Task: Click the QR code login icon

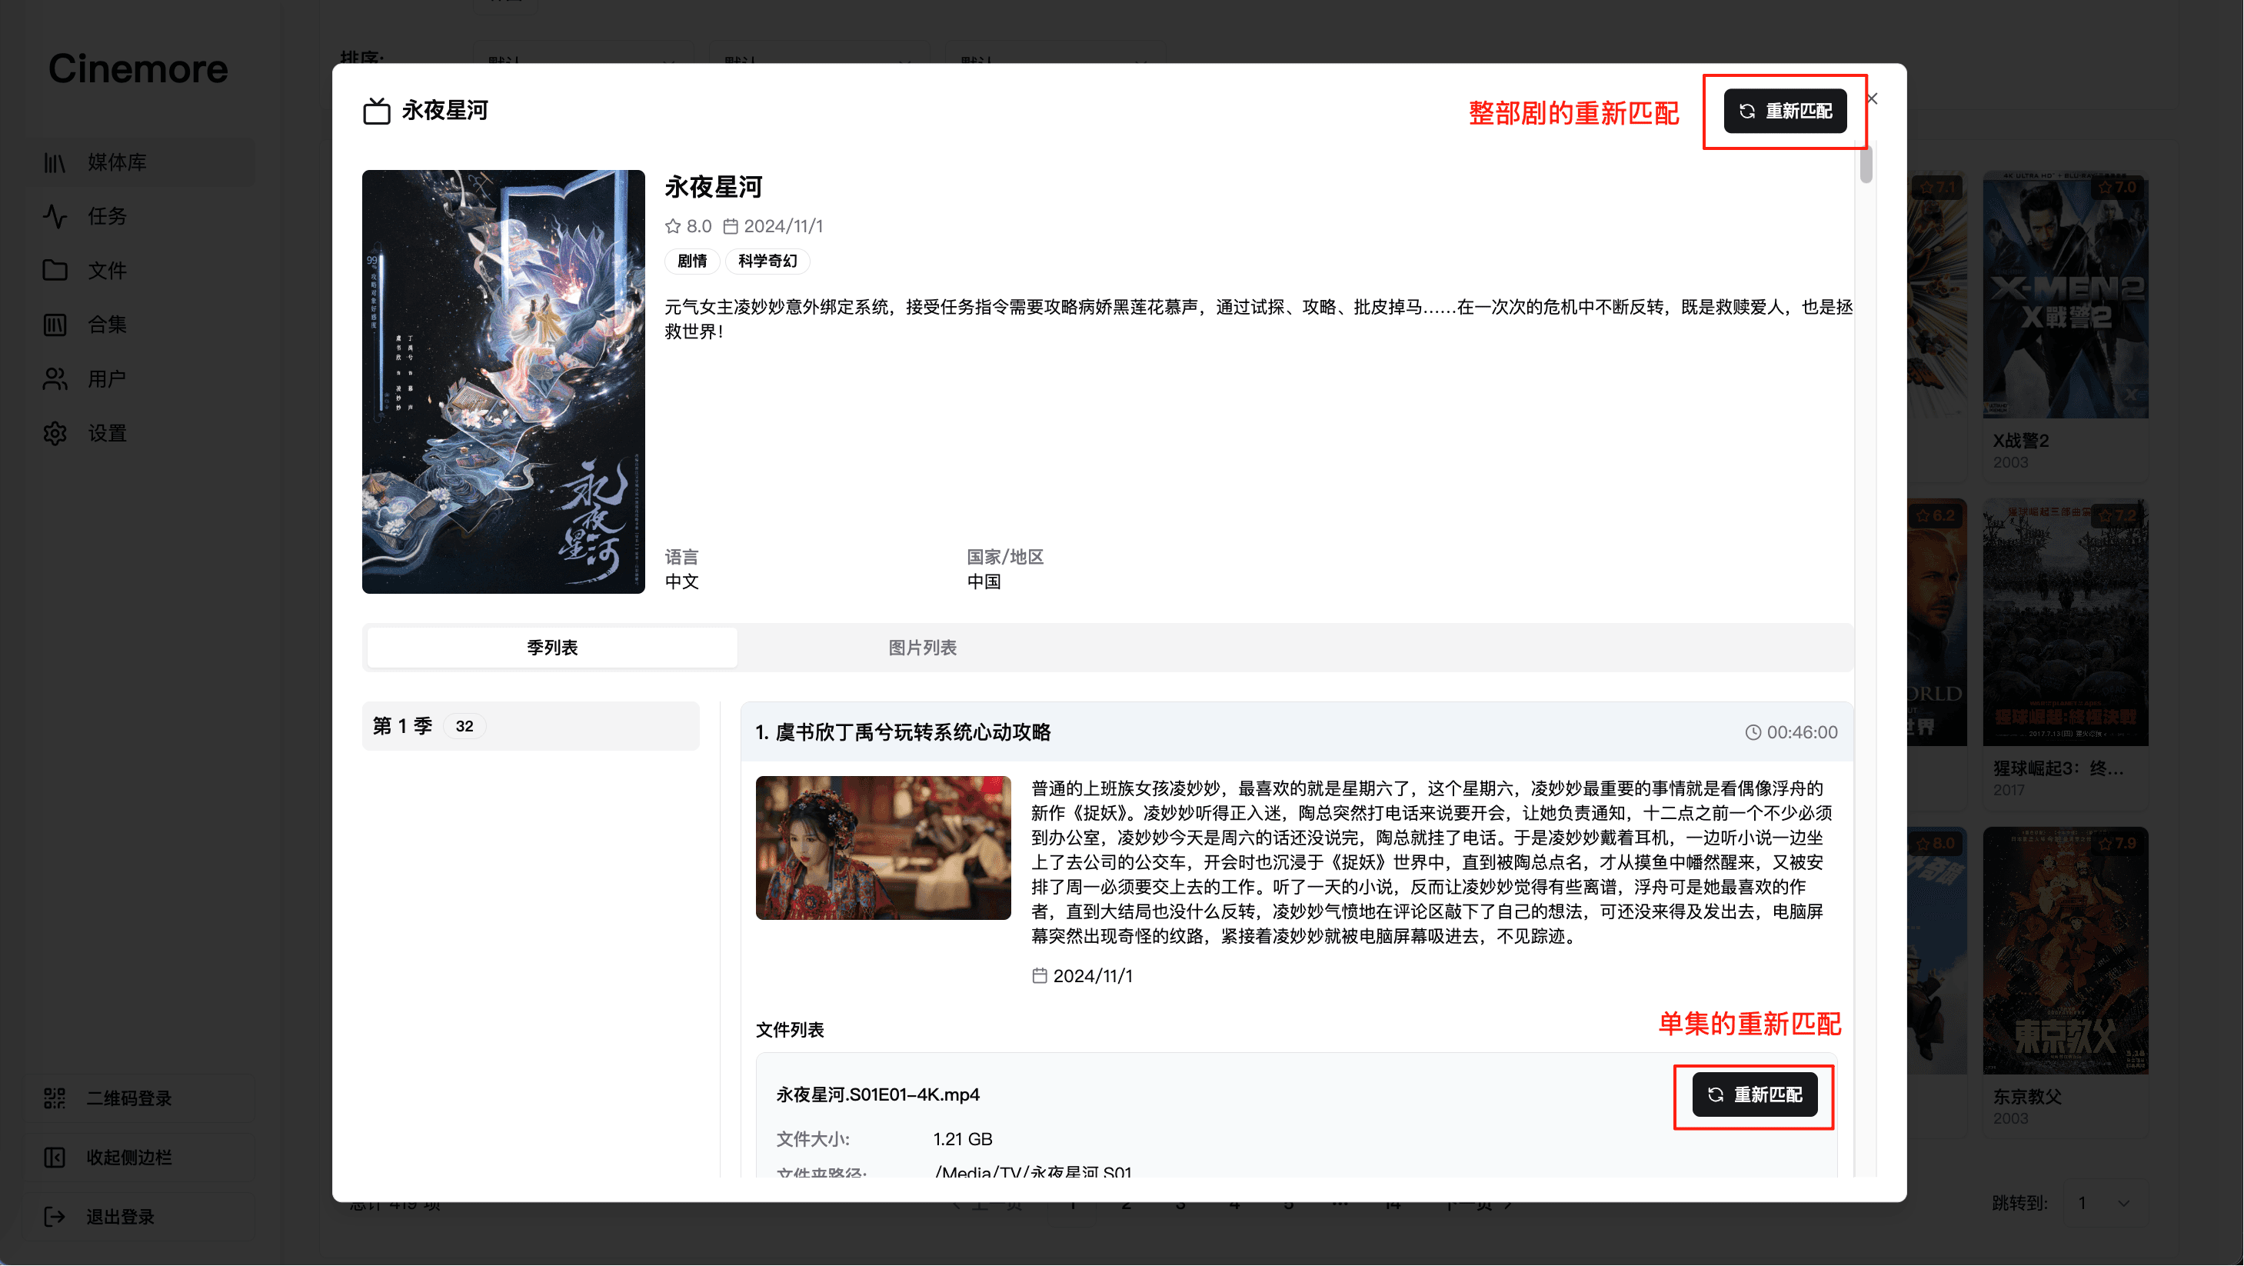Action: coord(55,1098)
